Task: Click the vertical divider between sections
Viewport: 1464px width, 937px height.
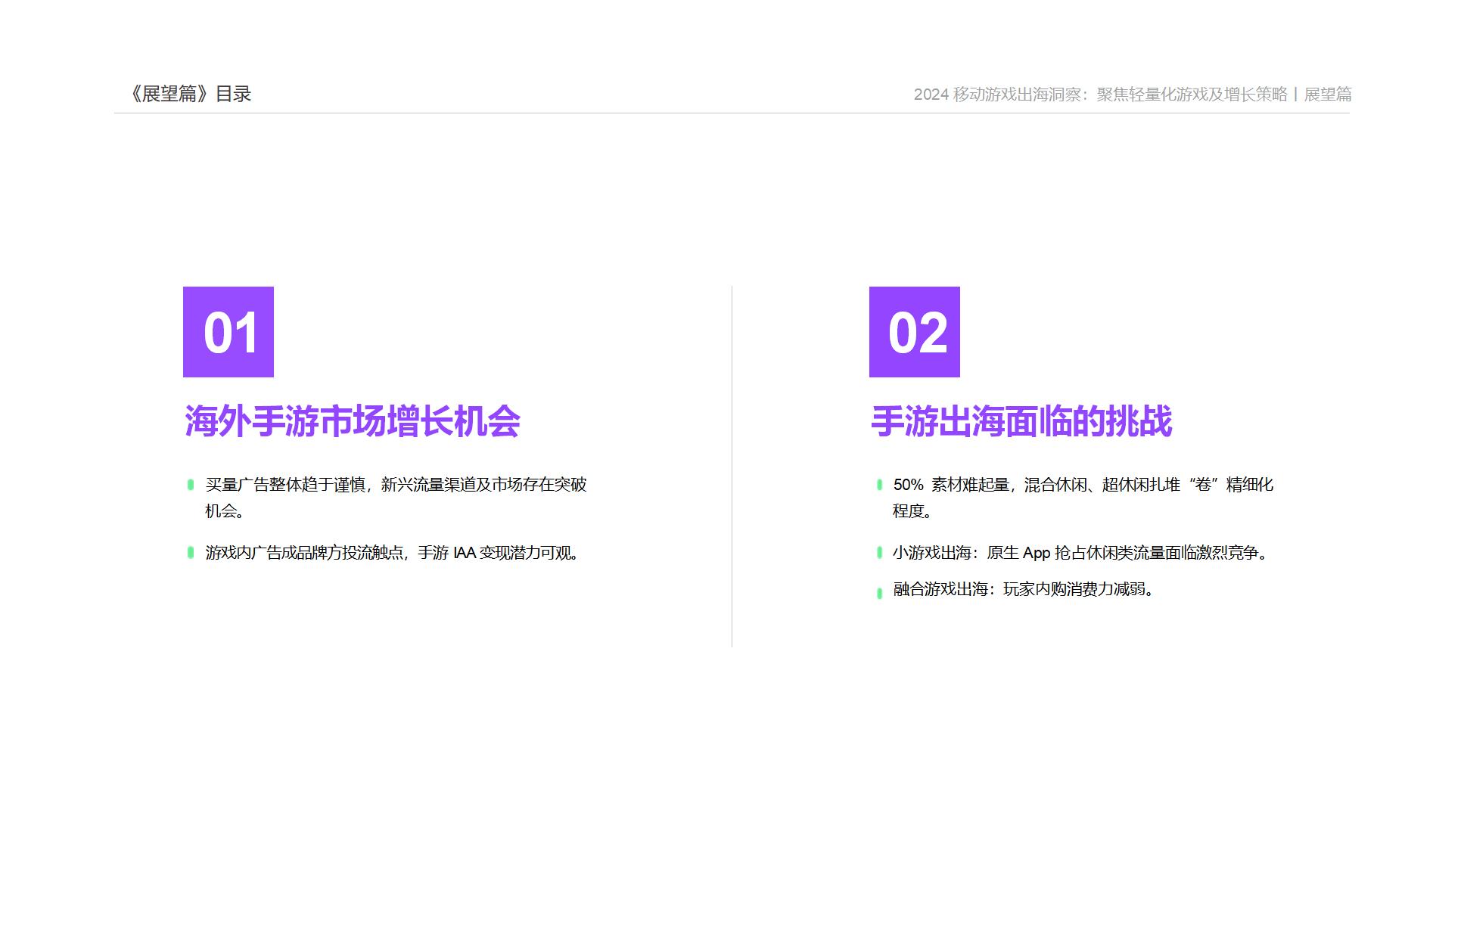Action: [x=732, y=466]
